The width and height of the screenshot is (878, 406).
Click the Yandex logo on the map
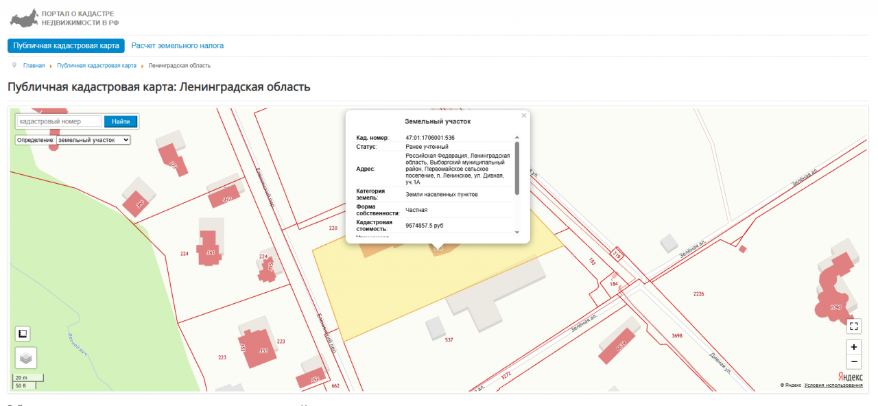850,377
